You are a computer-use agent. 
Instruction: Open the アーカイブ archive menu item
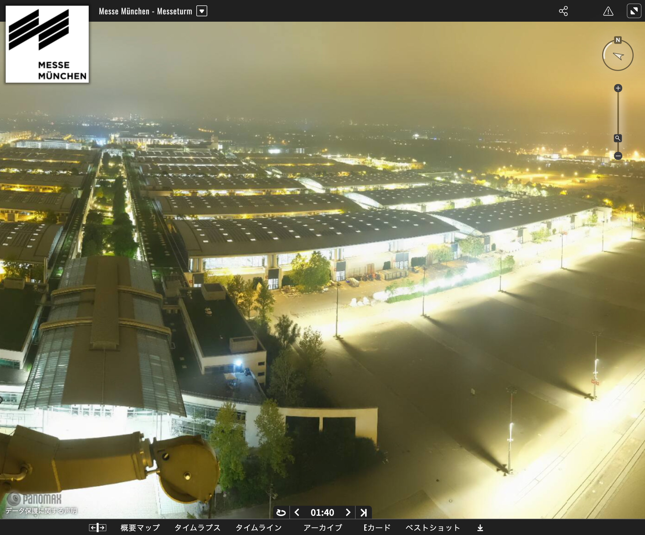click(x=322, y=528)
